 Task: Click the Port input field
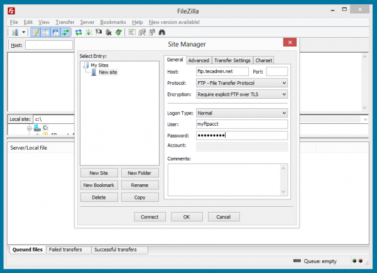[x=277, y=72]
